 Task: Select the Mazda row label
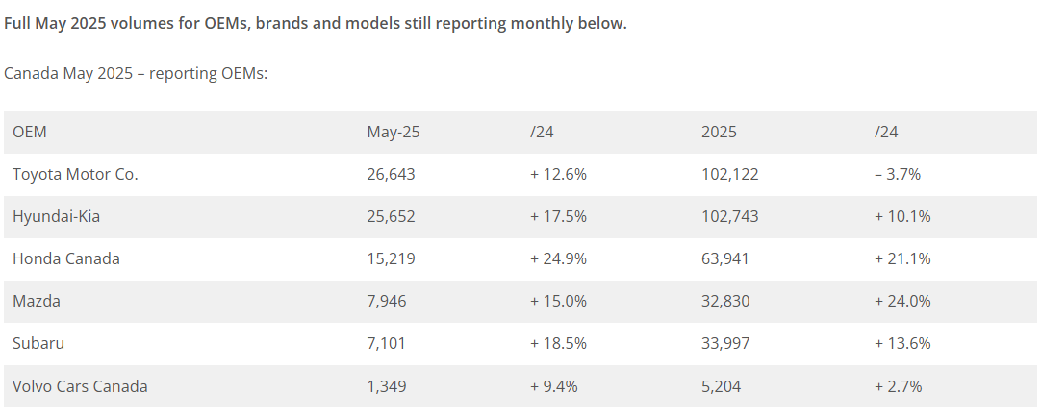click(36, 302)
